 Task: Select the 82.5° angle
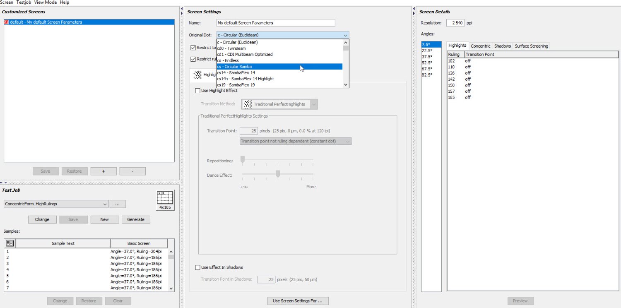[431, 75]
